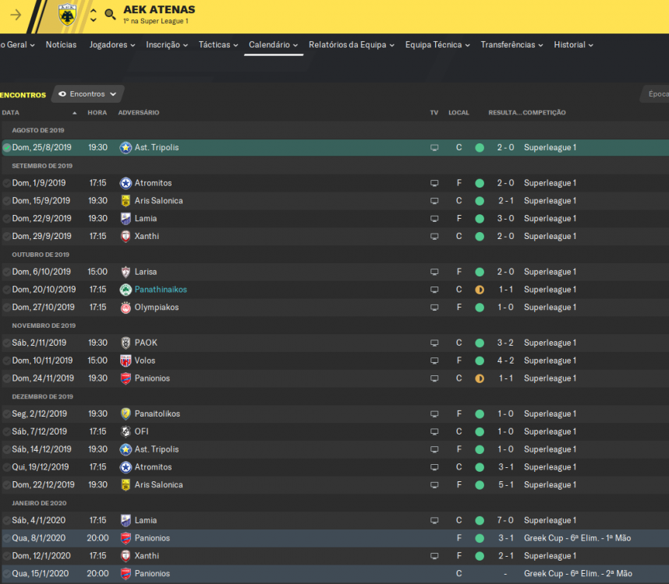Click the OFI club badge
Screen dimensions: 669x584
tap(126, 432)
